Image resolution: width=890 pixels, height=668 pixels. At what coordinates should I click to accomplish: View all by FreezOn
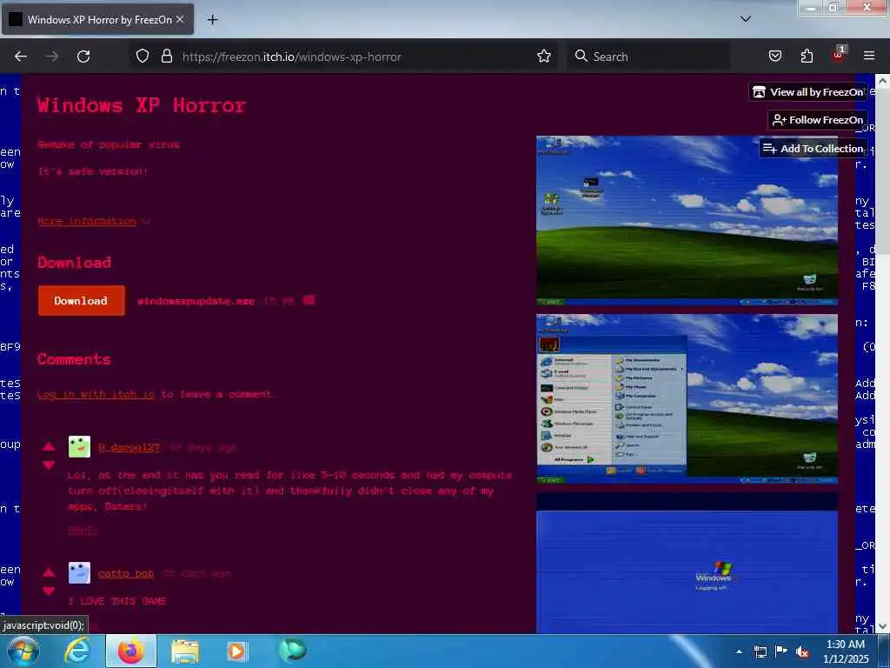point(808,92)
